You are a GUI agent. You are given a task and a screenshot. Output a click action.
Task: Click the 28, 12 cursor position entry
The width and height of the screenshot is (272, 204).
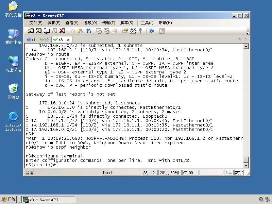point(150,173)
